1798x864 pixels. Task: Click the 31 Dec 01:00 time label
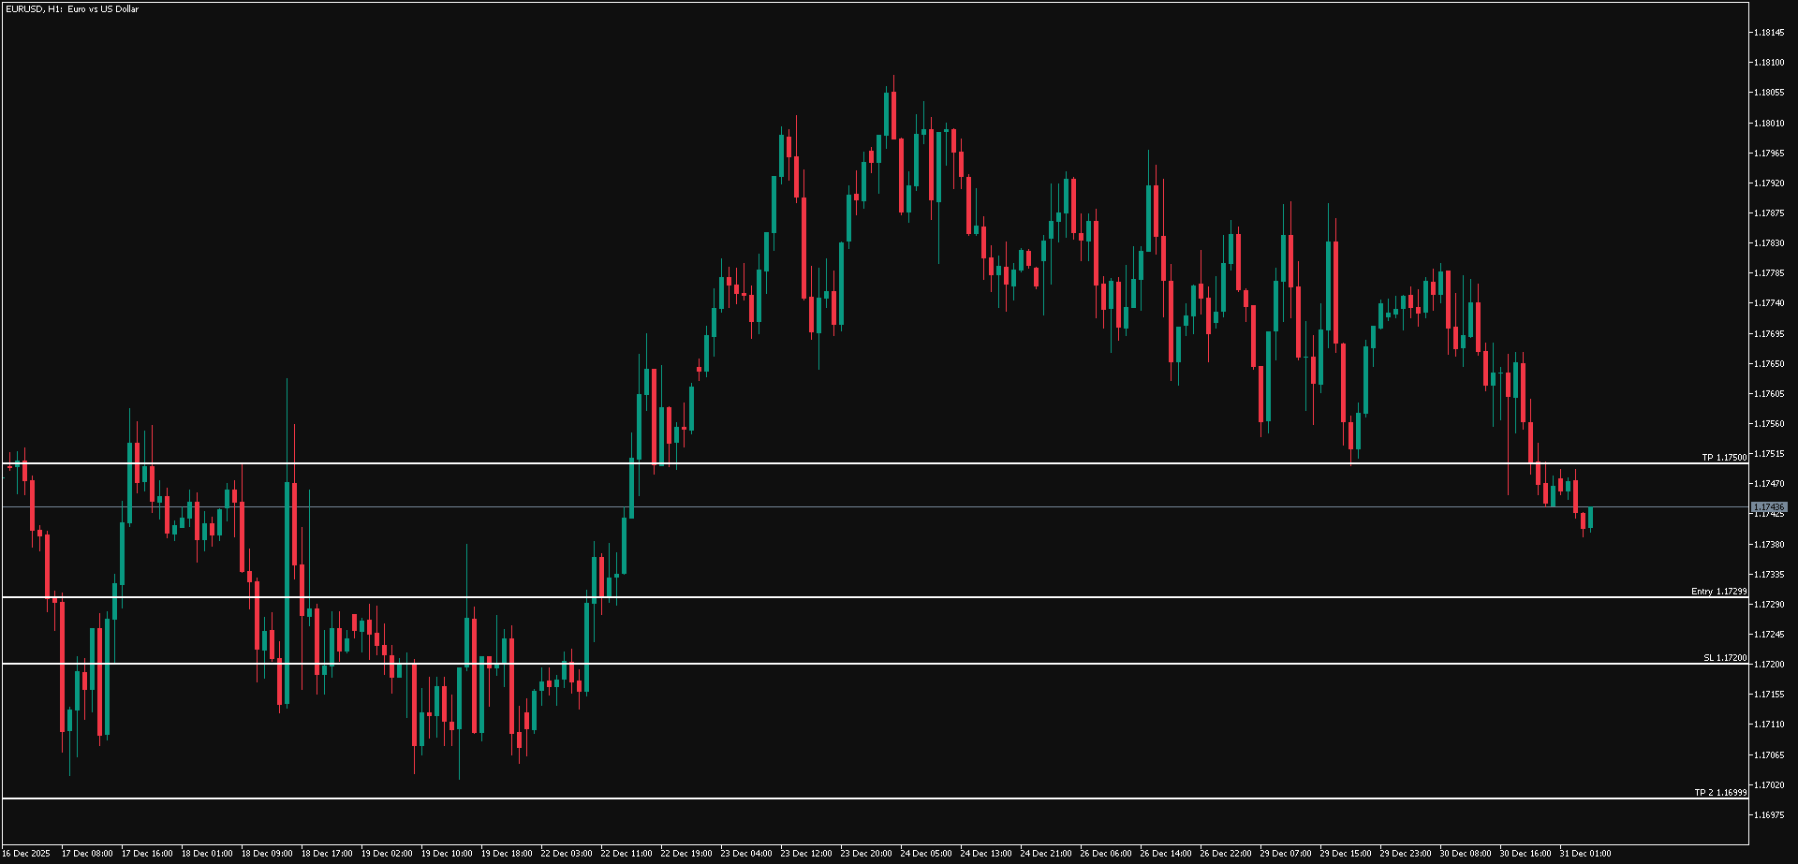pyautogui.click(x=1585, y=854)
